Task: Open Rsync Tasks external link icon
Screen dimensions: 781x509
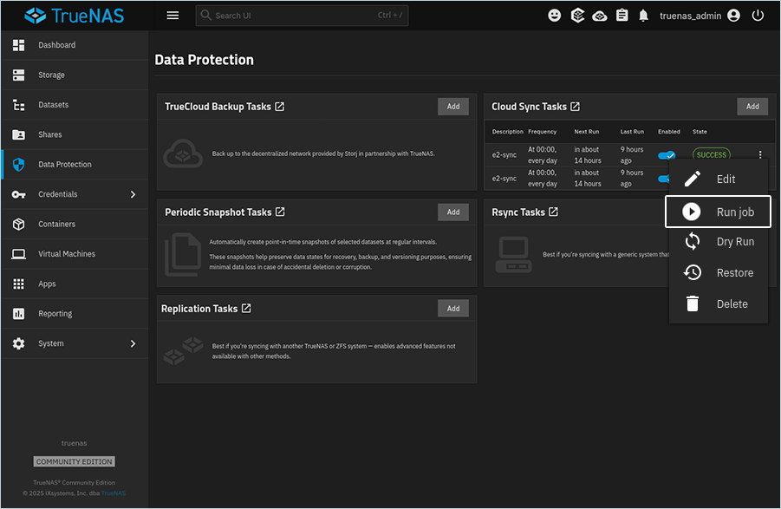Action: (x=553, y=212)
